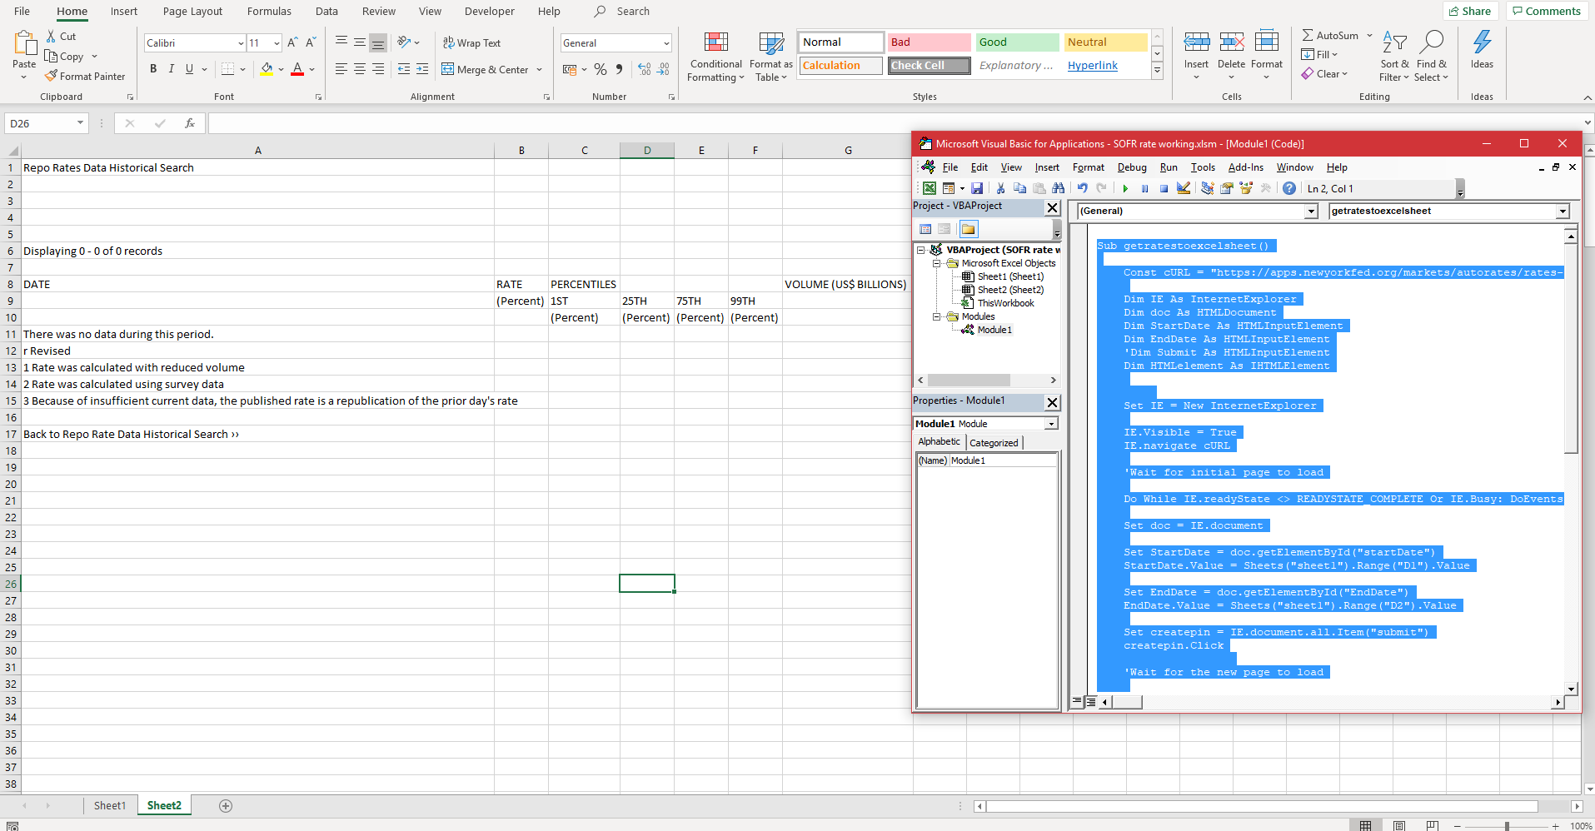Switch to Sheet1 worksheet tab
Viewport: 1595px width, 831px height.
click(109, 805)
